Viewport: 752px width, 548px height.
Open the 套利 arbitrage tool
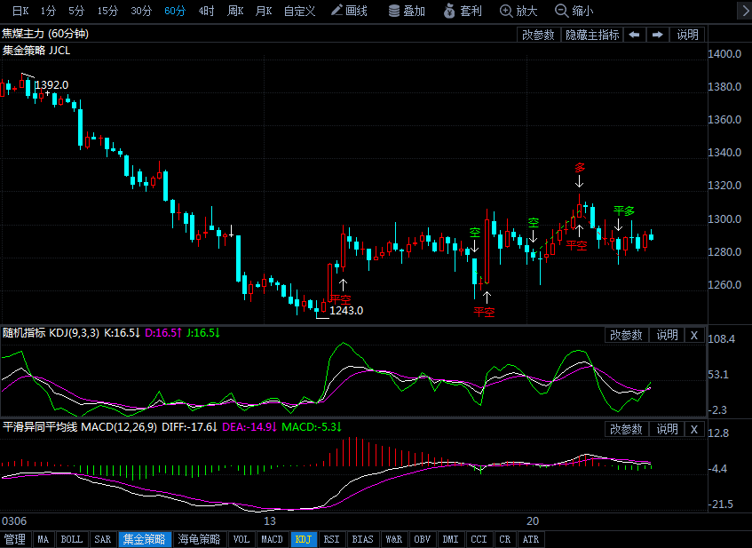coord(463,11)
